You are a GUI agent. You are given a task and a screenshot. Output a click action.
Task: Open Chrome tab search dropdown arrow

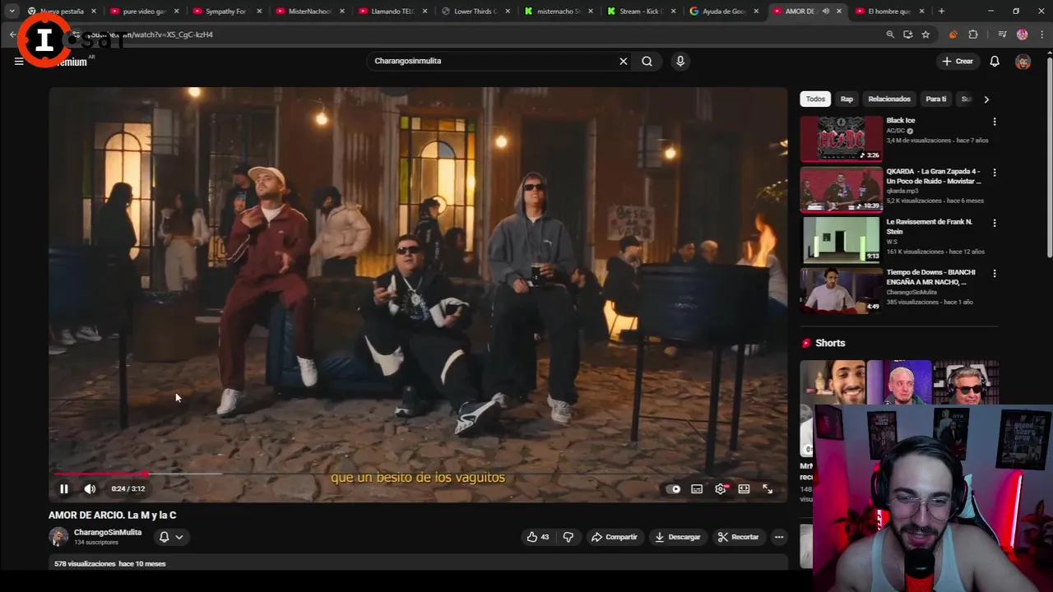[12, 12]
